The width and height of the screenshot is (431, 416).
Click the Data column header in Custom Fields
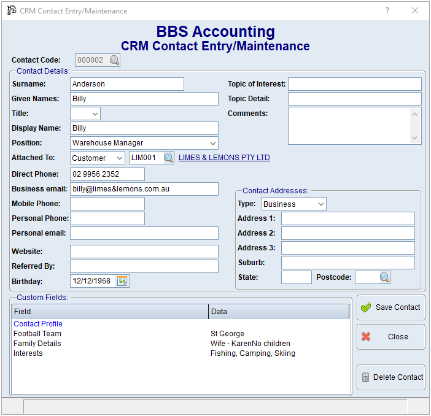click(279, 312)
